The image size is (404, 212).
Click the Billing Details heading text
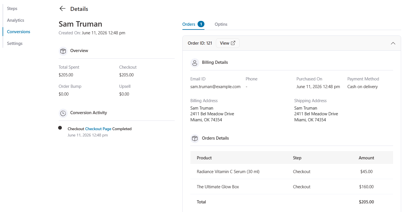pos(215,62)
